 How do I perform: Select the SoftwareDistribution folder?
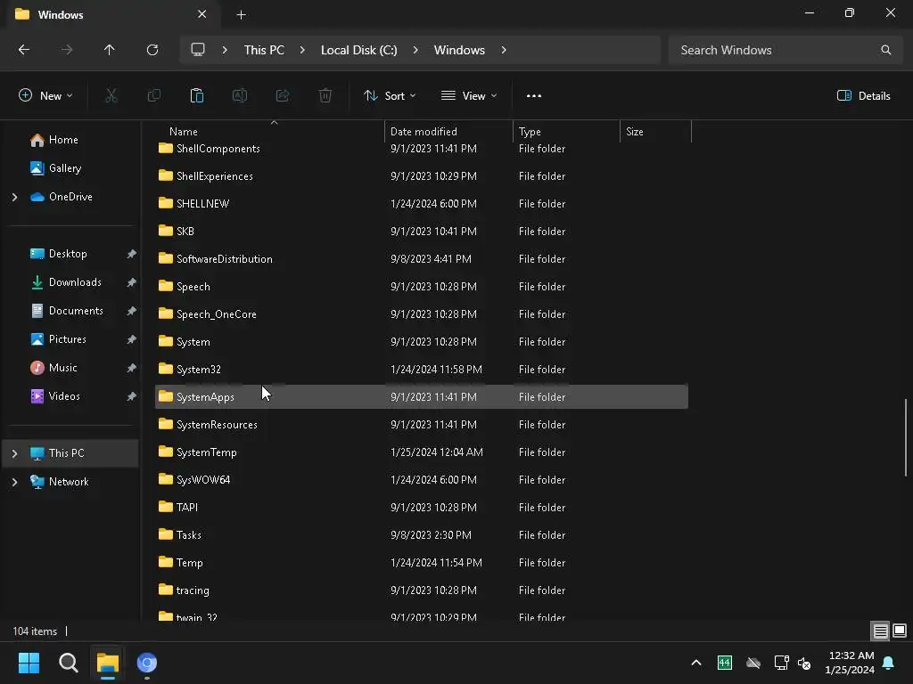point(421,259)
